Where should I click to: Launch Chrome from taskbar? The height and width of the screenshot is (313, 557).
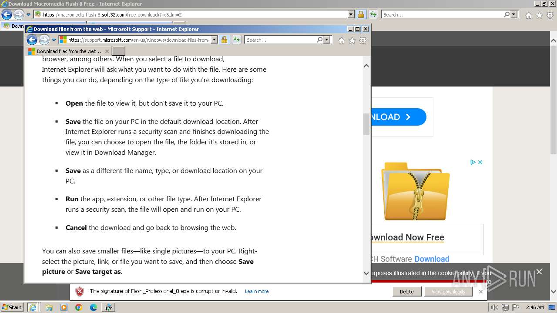point(79,307)
